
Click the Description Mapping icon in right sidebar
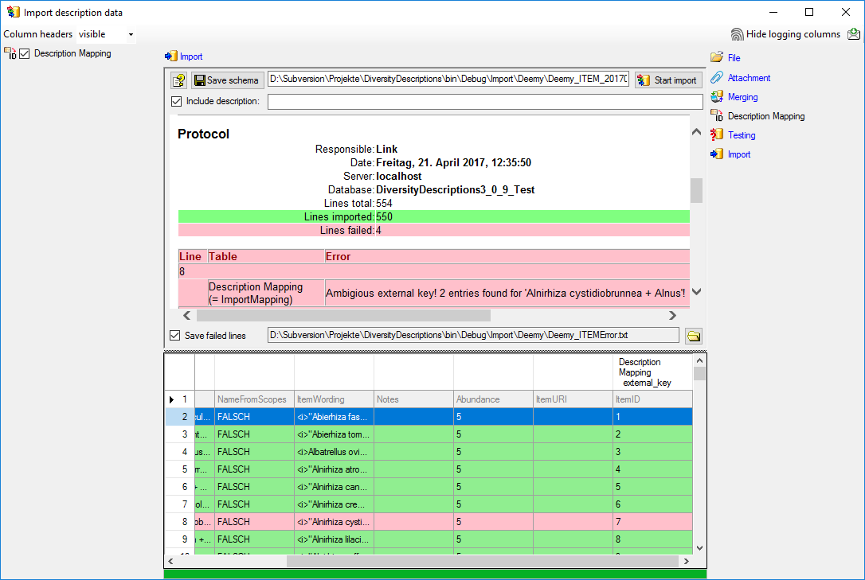tap(717, 116)
